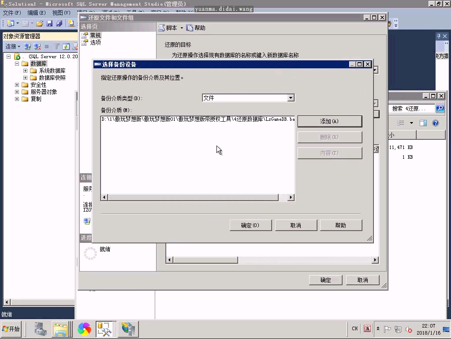Select 系统数据库 tree item

click(x=52, y=71)
